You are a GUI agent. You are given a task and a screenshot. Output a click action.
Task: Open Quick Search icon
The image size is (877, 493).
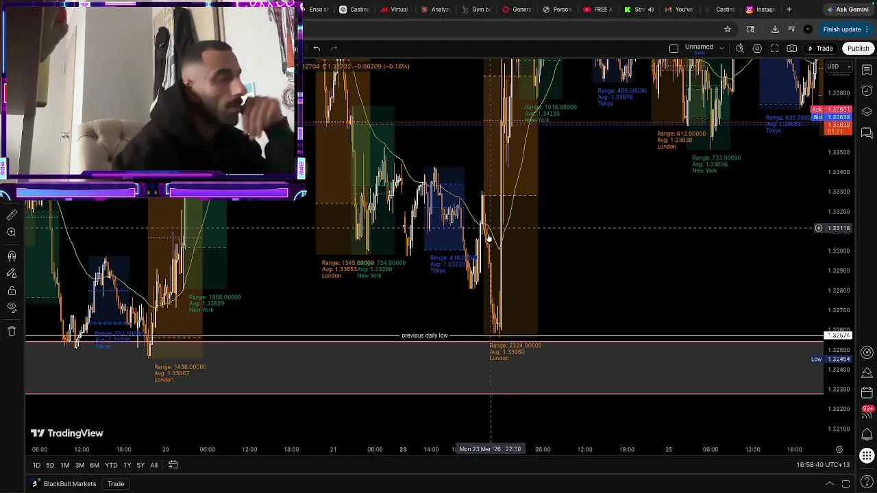(x=740, y=49)
